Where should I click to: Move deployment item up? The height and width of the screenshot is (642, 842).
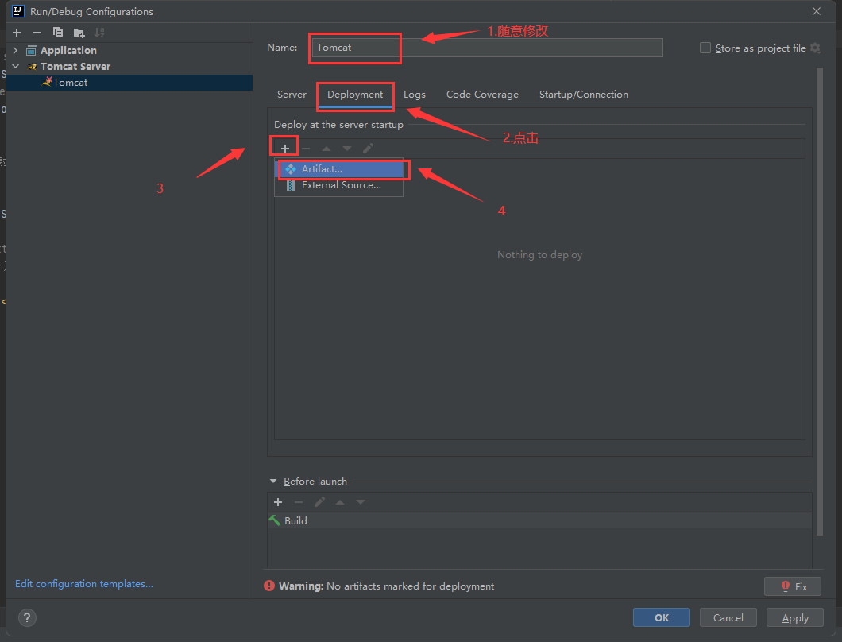326,149
